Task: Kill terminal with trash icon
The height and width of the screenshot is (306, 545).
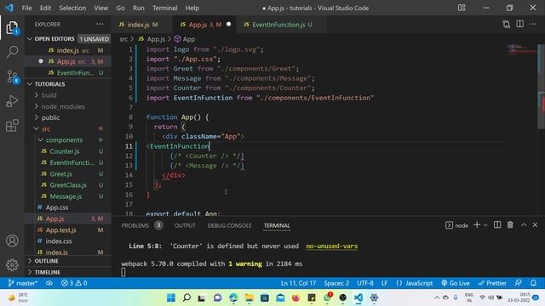Action: pos(510,225)
